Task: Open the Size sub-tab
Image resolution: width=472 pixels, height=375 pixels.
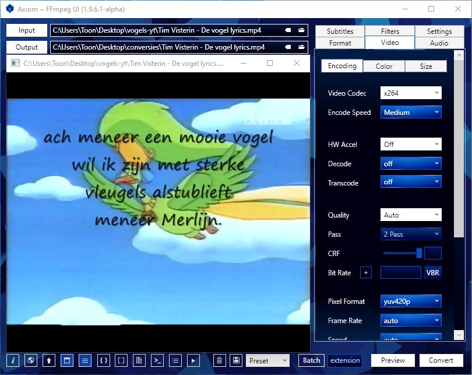Action: tap(426, 66)
